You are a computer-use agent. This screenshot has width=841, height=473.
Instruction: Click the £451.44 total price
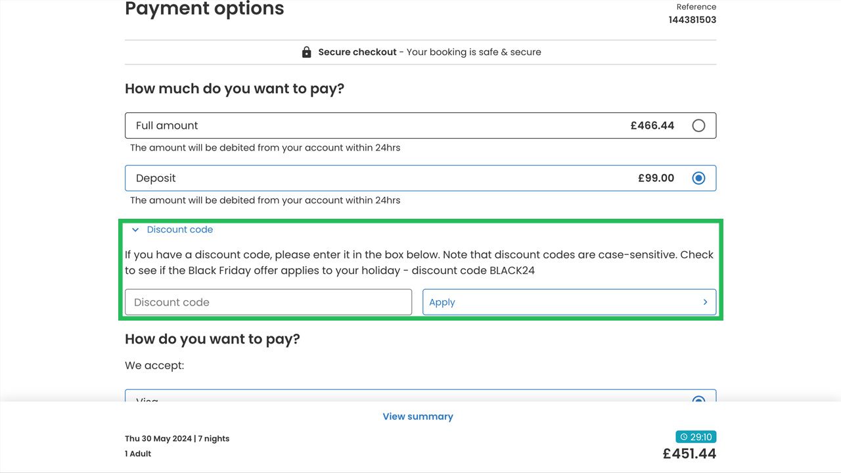click(689, 454)
